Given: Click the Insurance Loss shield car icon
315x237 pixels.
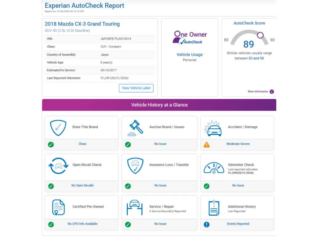Looking at the screenshot, I should [x=135, y=166].
